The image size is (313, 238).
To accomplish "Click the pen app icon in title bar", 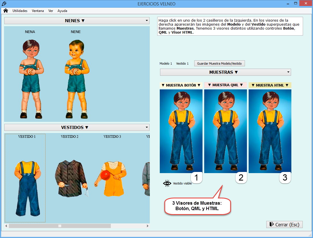I will (x=4, y=4).
